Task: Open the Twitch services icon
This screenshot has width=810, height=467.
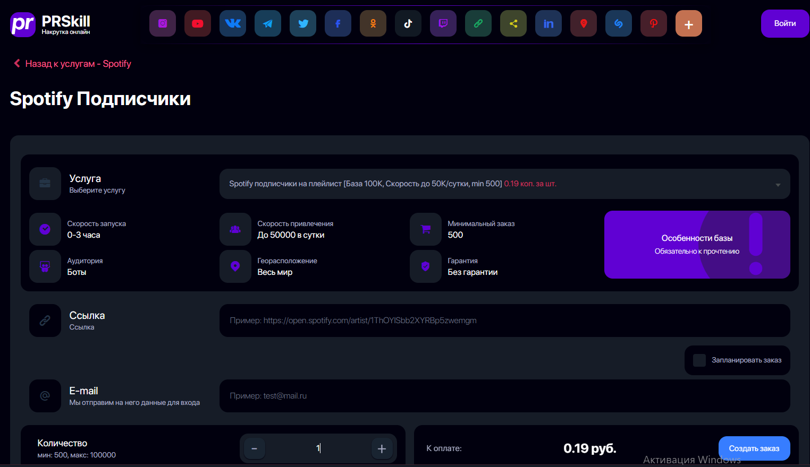Action: tap(443, 23)
